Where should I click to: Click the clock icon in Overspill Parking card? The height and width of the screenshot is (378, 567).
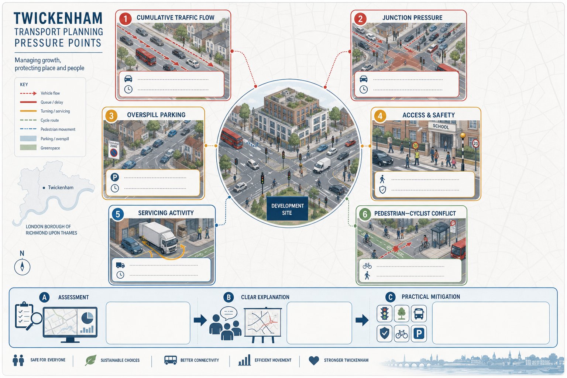point(115,188)
